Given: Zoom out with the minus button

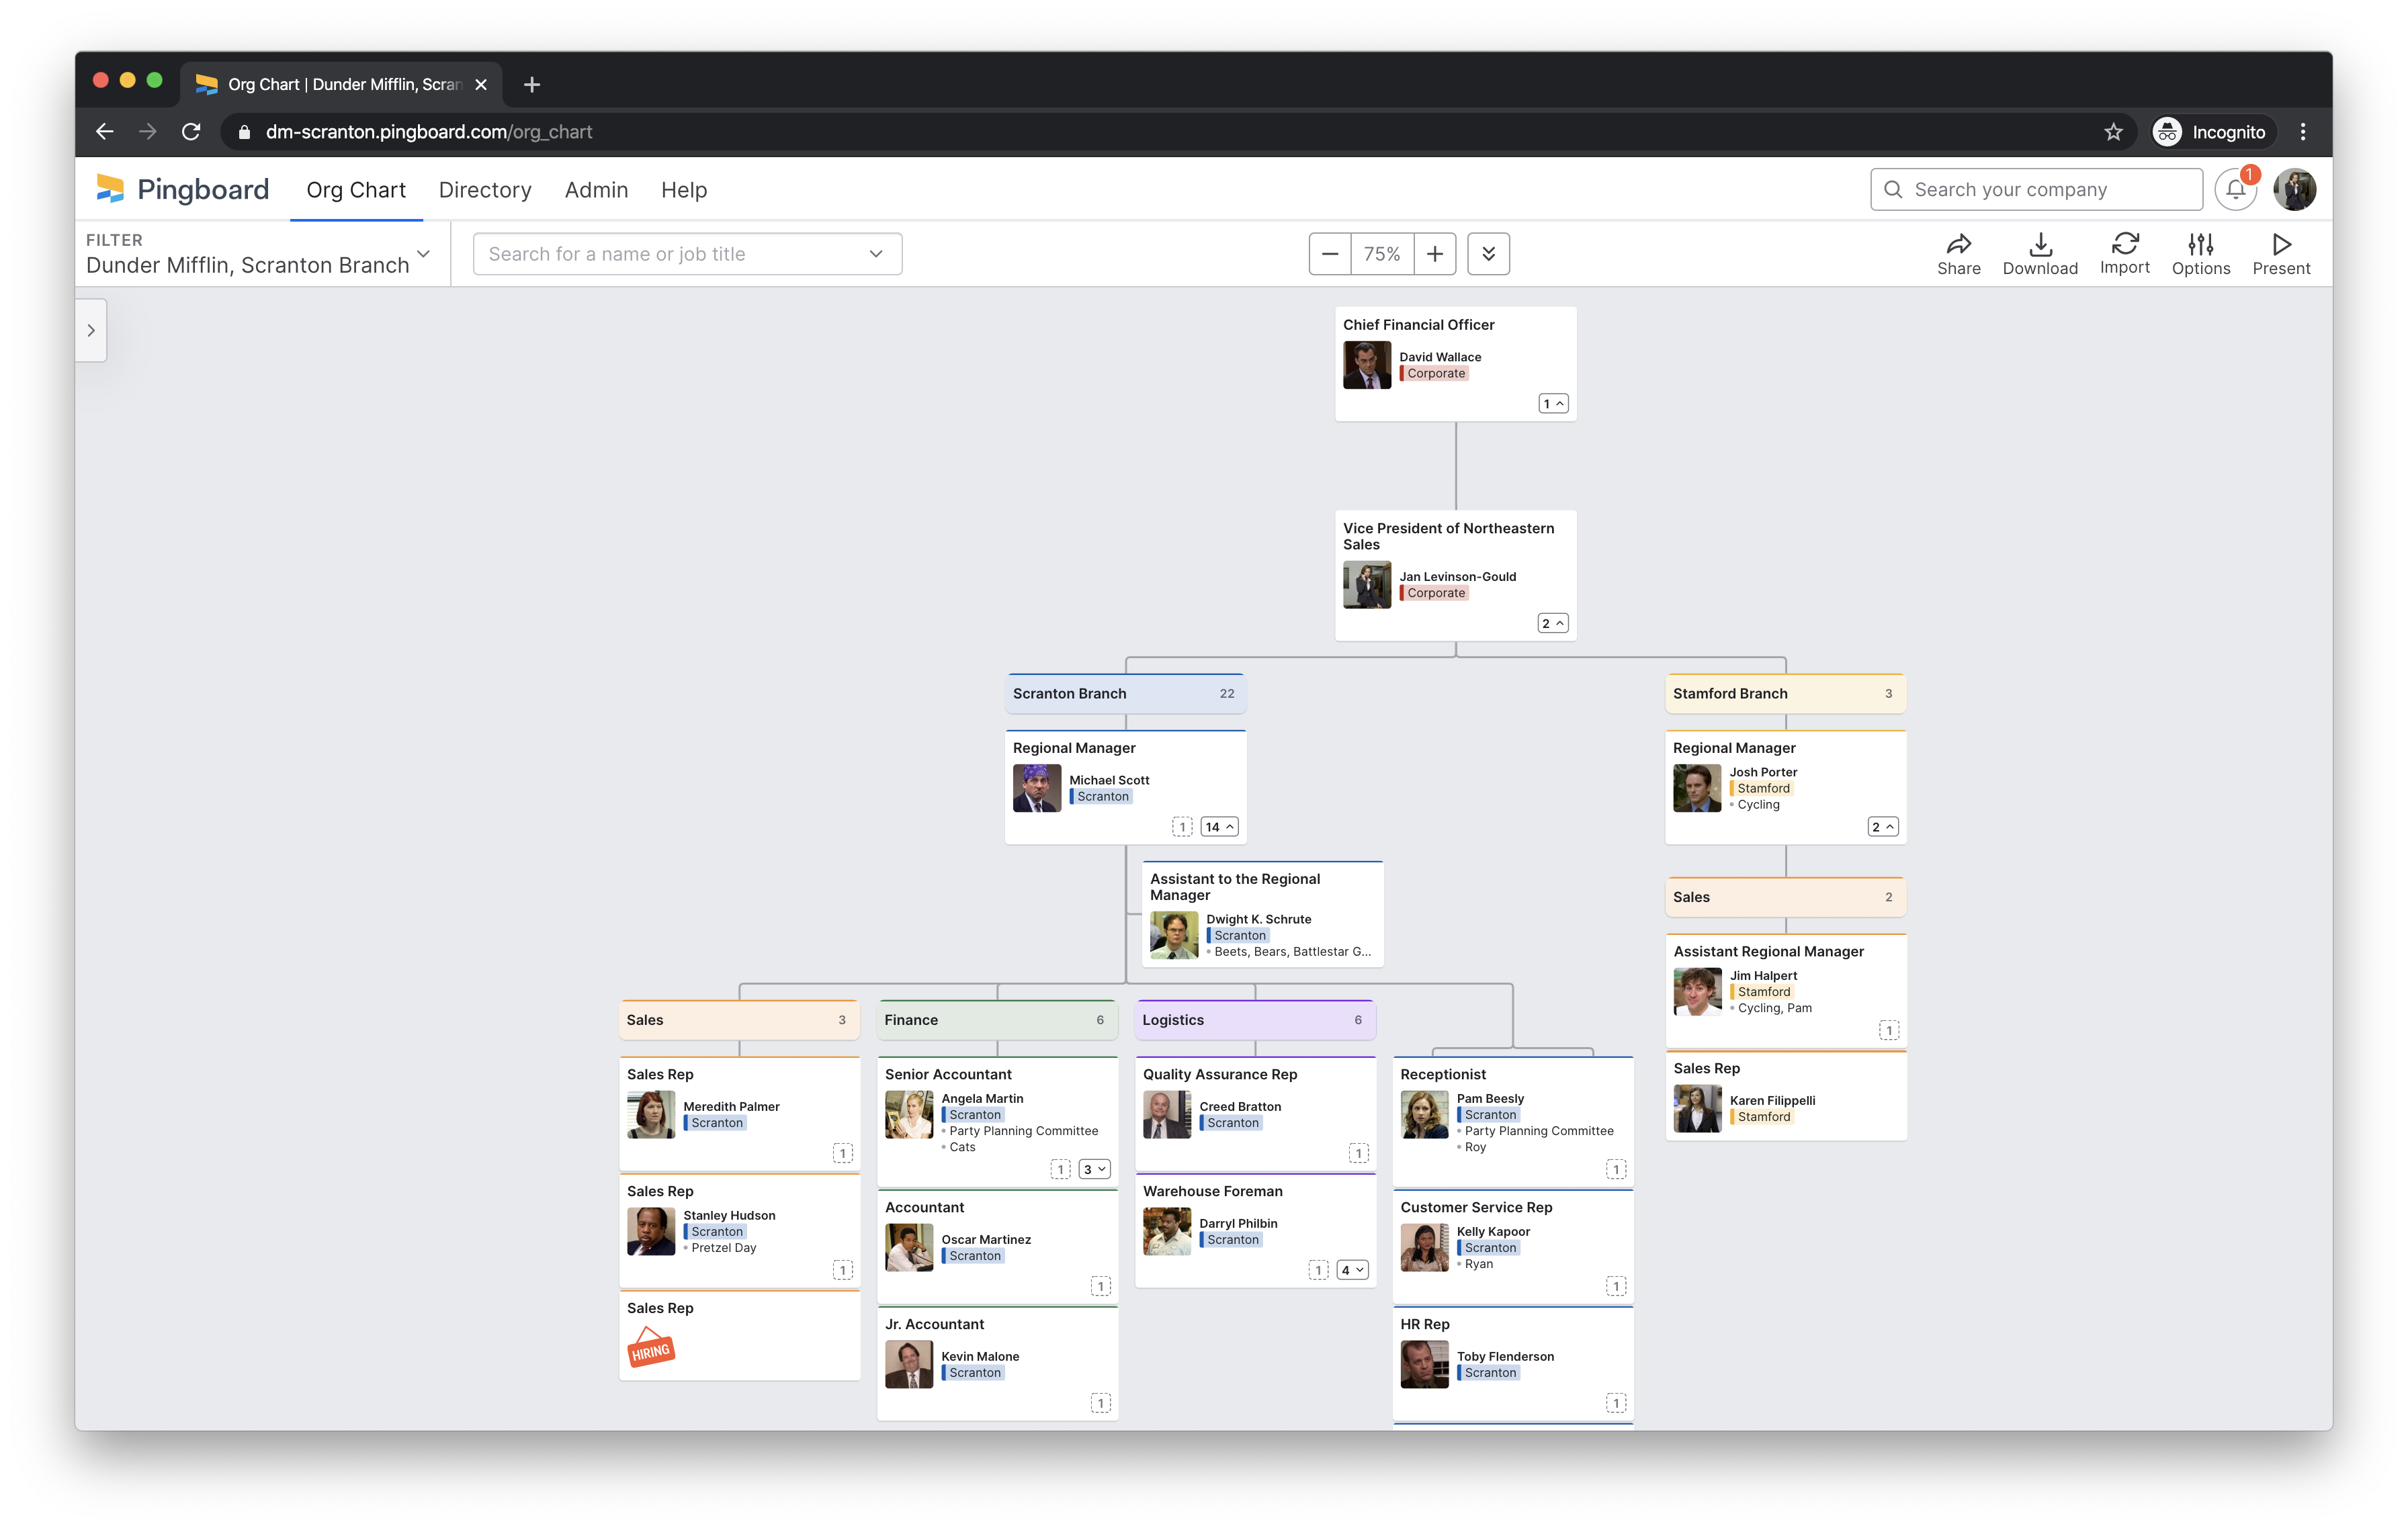Looking at the screenshot, I should pyautogui.click(x=1330, y=254).
